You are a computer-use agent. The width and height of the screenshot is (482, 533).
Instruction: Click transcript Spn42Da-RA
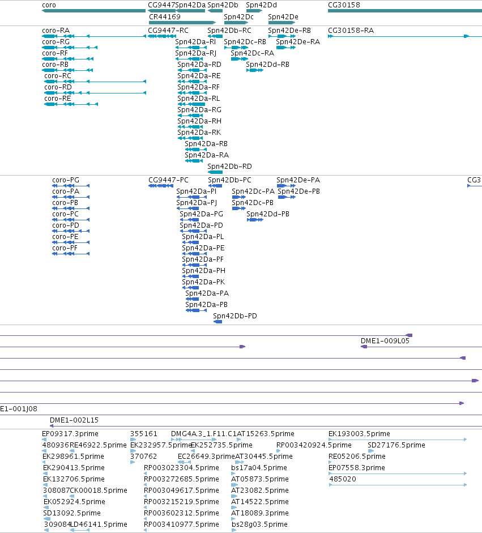[x=194, y=161]
